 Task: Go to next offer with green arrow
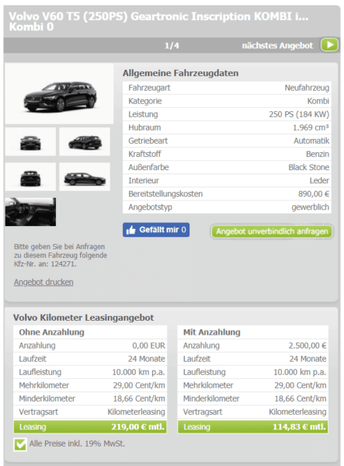pyautogui.click(x=329, y=45)
